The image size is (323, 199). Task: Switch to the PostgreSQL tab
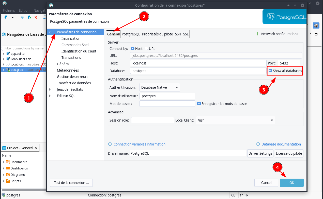[x=131, y=34]
